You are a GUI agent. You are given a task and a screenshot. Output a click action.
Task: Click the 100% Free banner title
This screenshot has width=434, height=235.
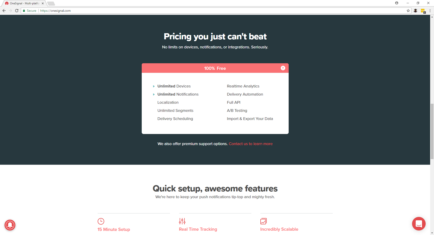pyautogui.click(x=215, y=68)
